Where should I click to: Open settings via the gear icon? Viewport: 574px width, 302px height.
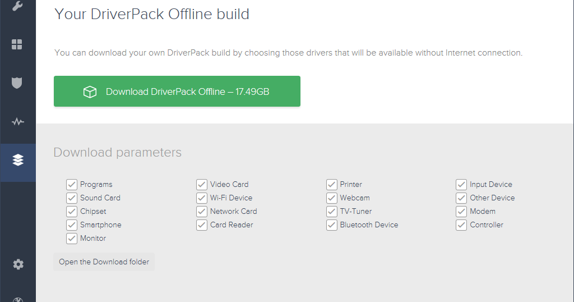pos(18,264)
